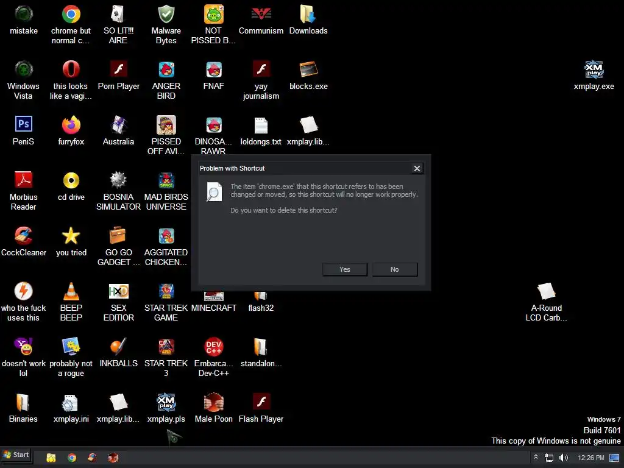This screenshot has height=468, width=624.
Task: Click Yes to delete the shortcut
Action: (x=345, y=269)
